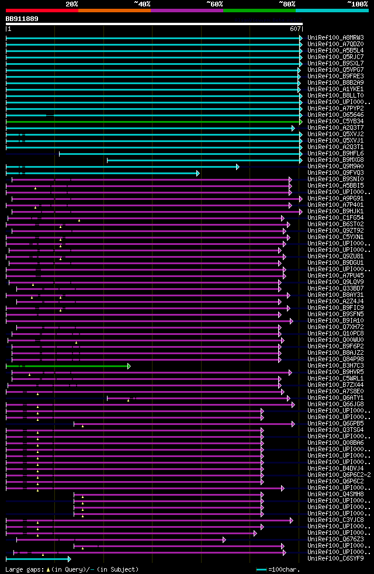This screenshot has width=374, height=574.
Task: Open hit UniRef100_A7QDZ0
Action: tap(335, 44)
